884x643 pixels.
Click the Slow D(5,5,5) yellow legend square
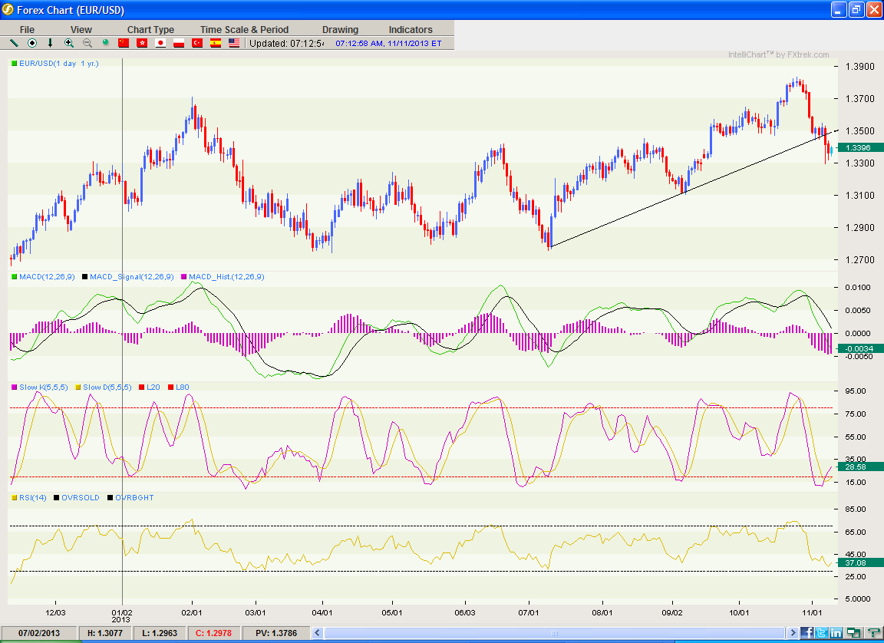78,387
